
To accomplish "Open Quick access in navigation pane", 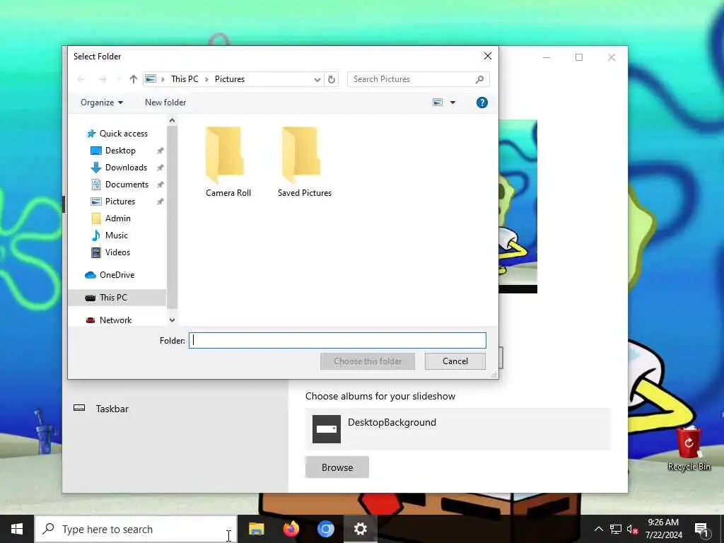I will (x=117, y=134).
